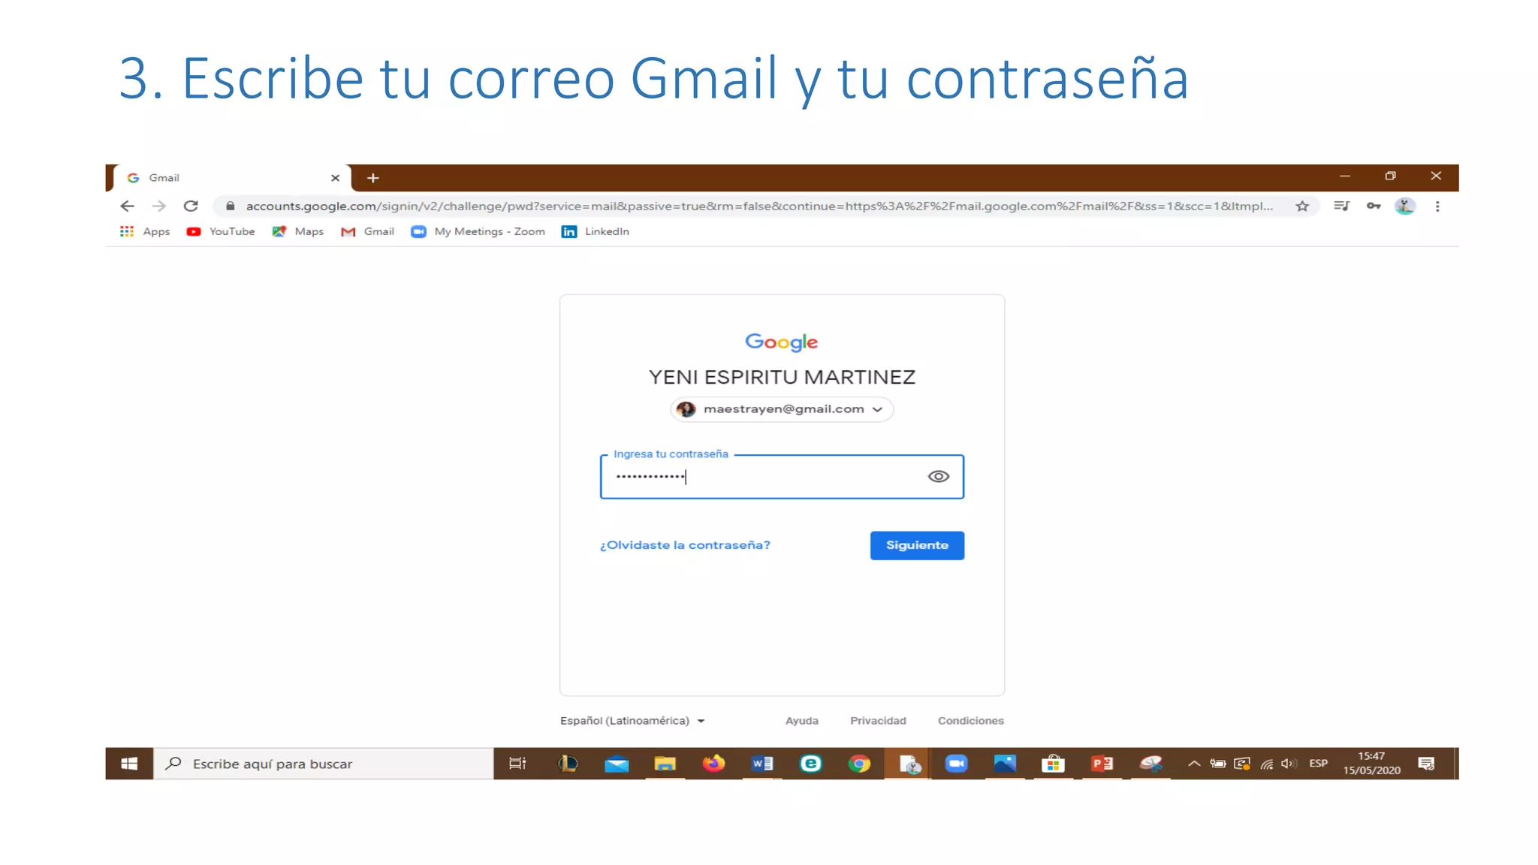The height and width of the screenshot is (865, 1538).
Task: Click the saved passwords key icon
Action: pos(1374,206)
